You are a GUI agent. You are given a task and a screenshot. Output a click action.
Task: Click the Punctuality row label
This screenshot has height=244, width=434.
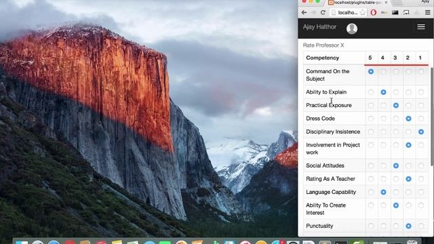pyautogui.click(x=319, y=226)
